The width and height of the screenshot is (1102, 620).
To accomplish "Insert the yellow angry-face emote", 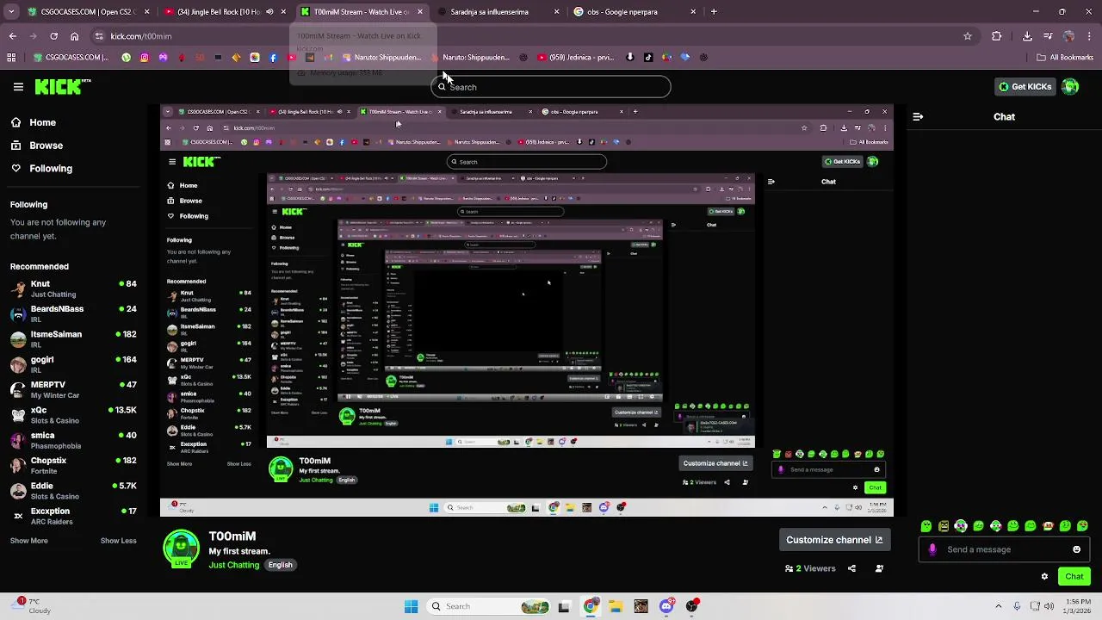I will coord(944,525).
